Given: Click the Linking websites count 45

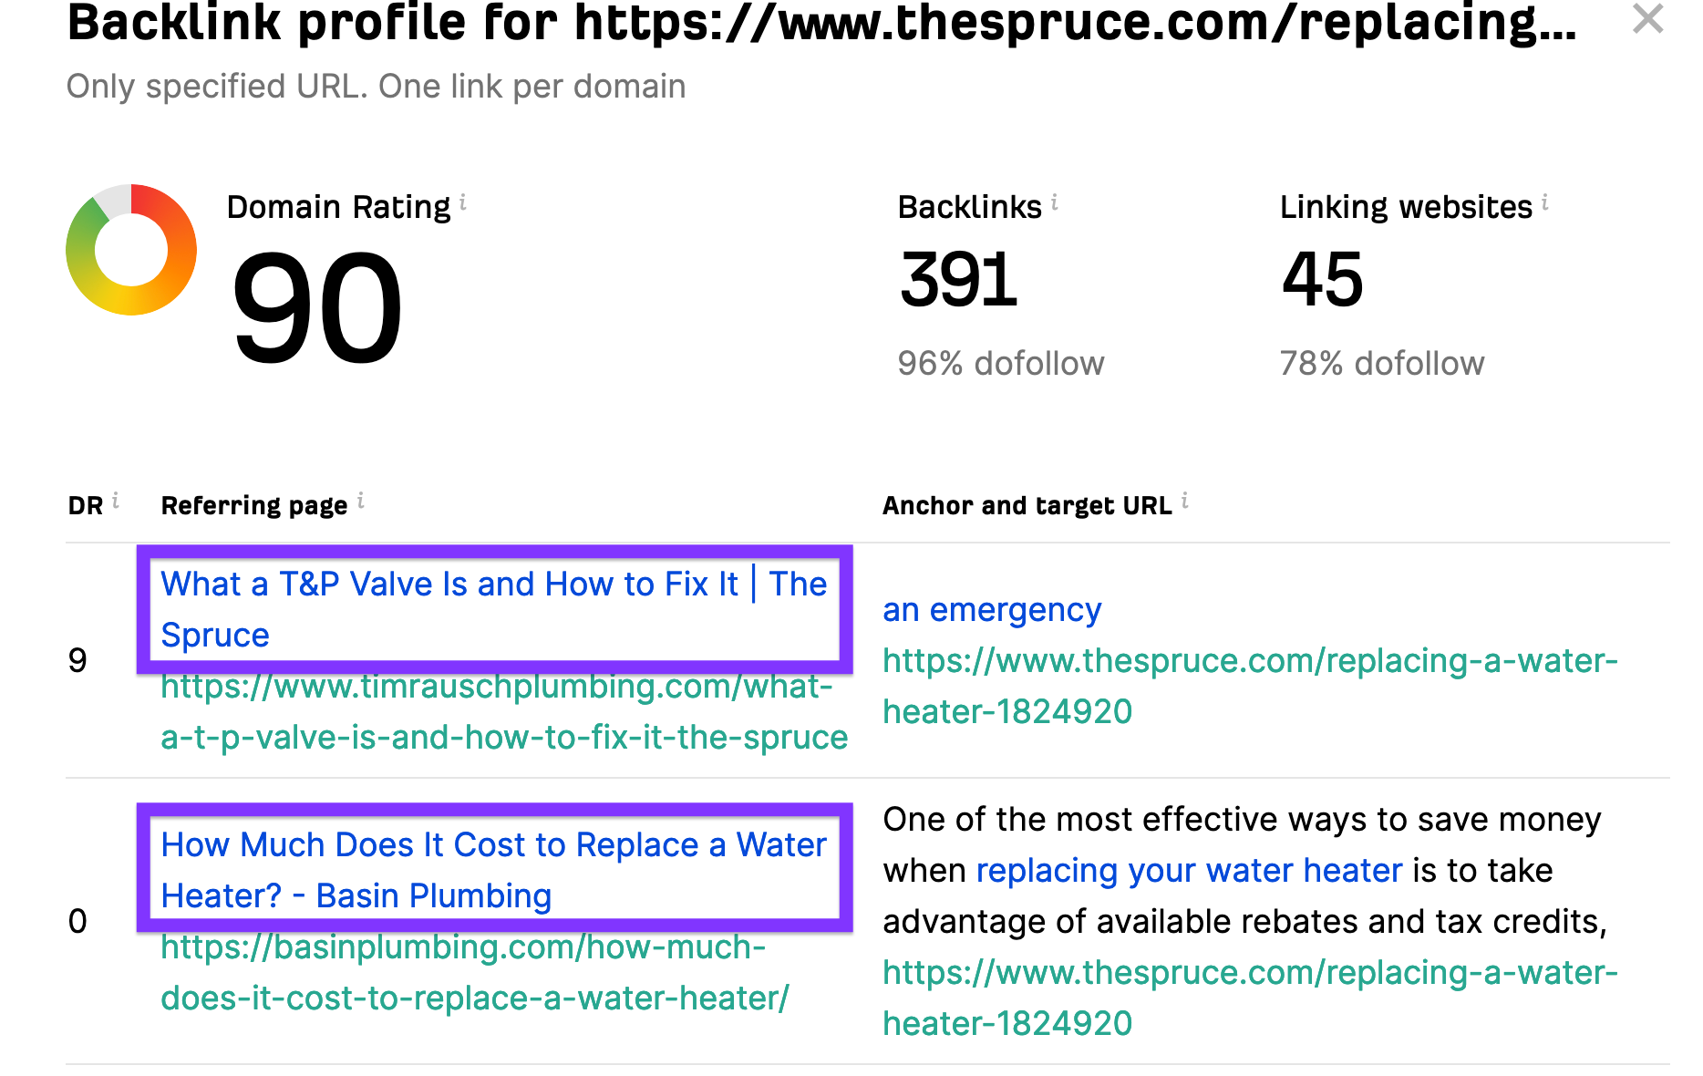Looking at the screenshot, I should click(1322, 280).
